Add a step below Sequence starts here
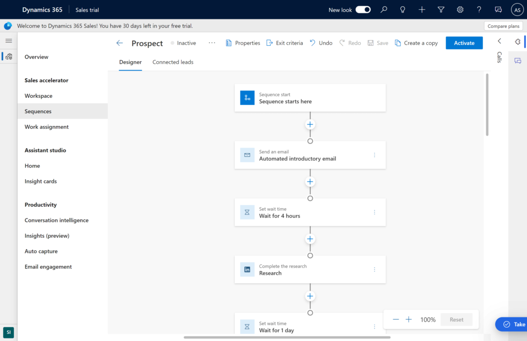The image size is (527, 341). pos(310,124)
